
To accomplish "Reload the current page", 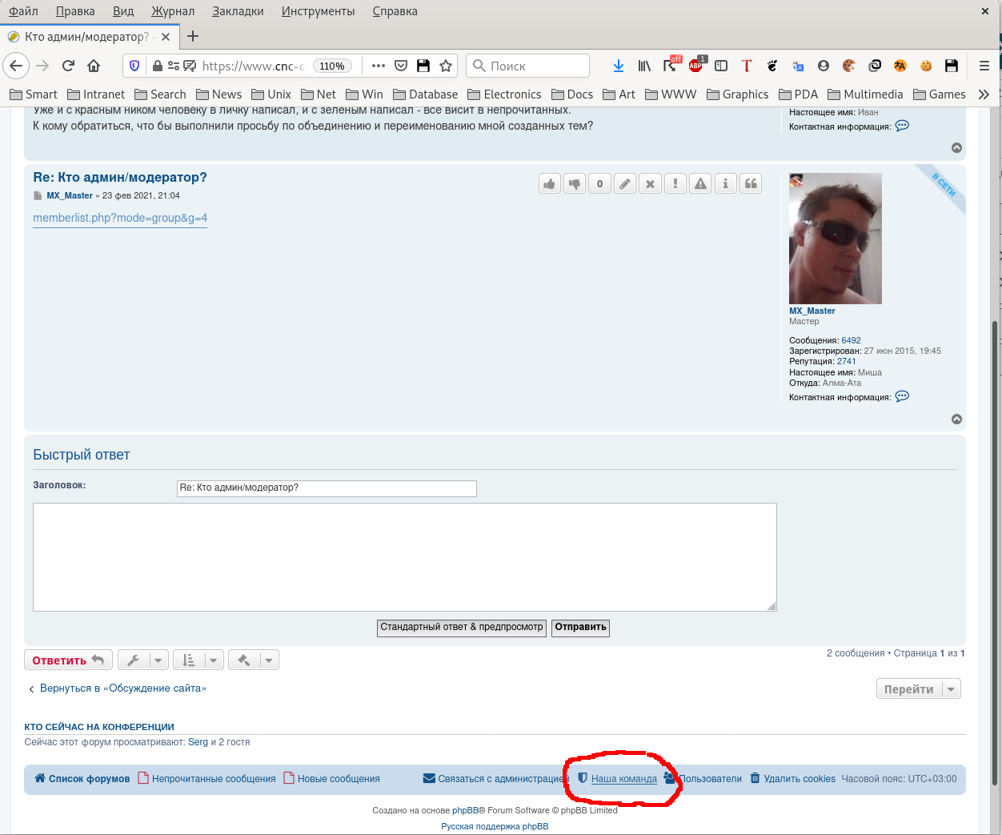I will pyautogui.click(x=68, y=66).
